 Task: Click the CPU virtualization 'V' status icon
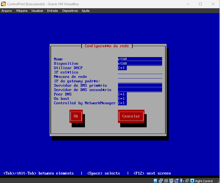[x=181, y=181]
